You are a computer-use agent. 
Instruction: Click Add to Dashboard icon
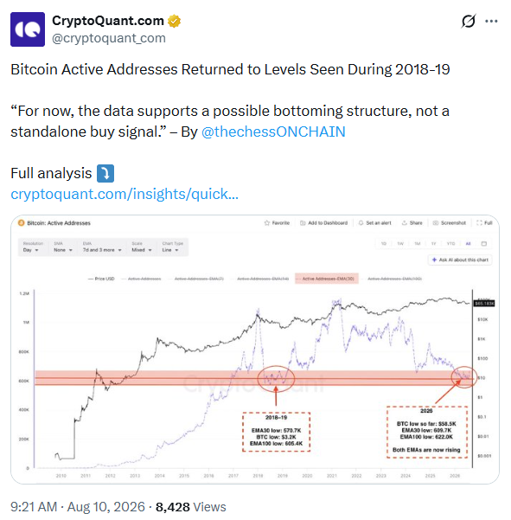point(303,223)
